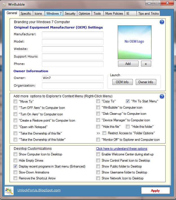Screen dimensions: 176x200
Task: Focus the Model text field
Action: pos(73,42)
